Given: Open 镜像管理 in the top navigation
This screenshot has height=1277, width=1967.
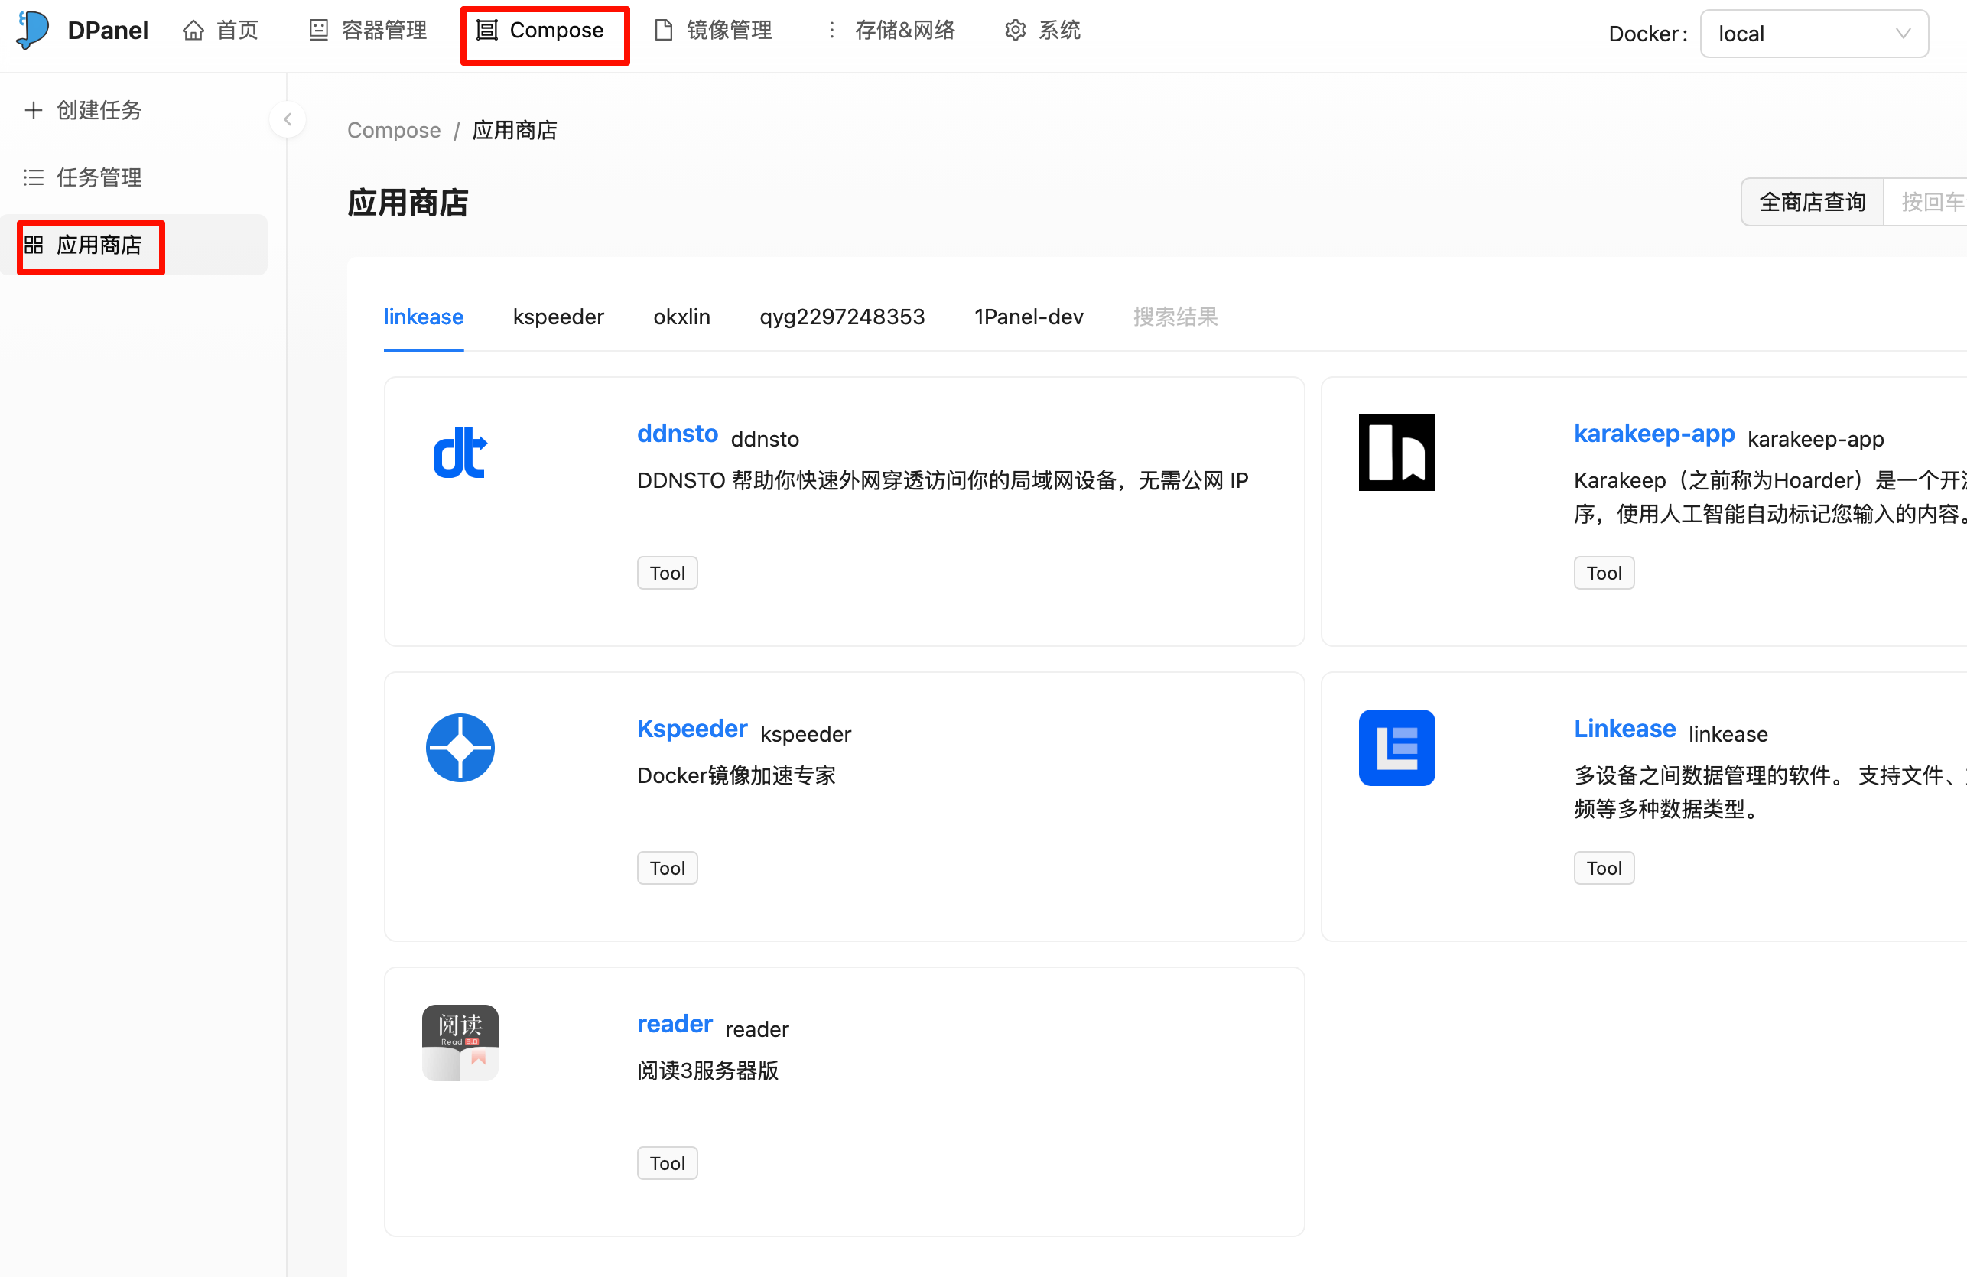Looking at the screenshot, I should pyautogui.click(x=714, y=31).
